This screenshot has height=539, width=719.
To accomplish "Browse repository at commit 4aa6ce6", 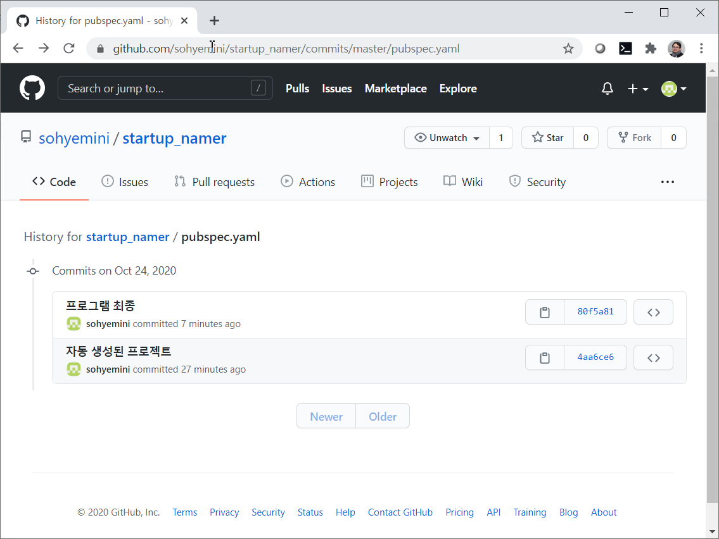I will 653,357.
